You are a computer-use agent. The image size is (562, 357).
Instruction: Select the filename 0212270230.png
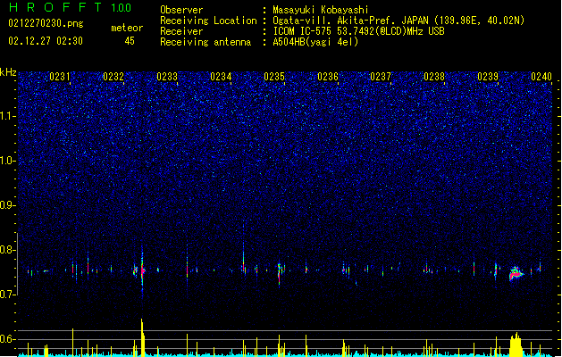46,23
